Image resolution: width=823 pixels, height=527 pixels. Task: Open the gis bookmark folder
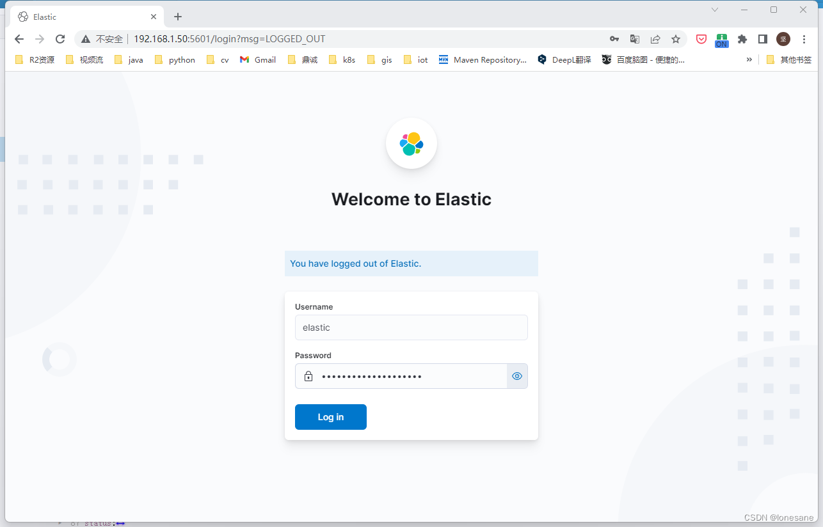(x=380, y=59)
